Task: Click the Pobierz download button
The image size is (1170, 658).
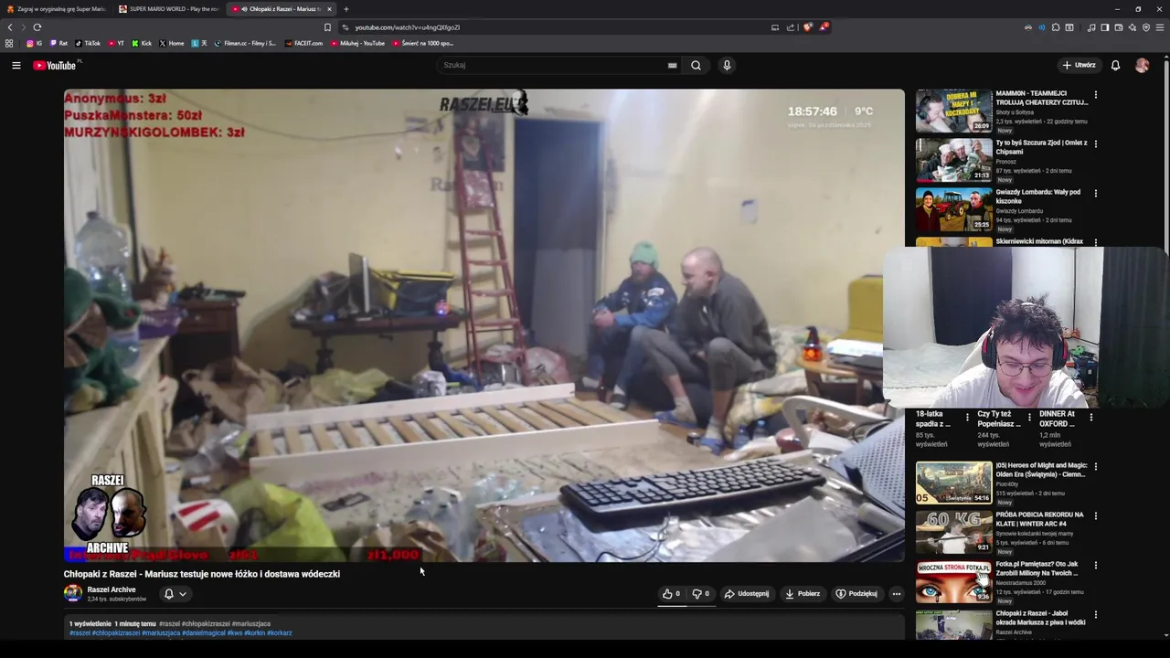Action: coord(803,594)
